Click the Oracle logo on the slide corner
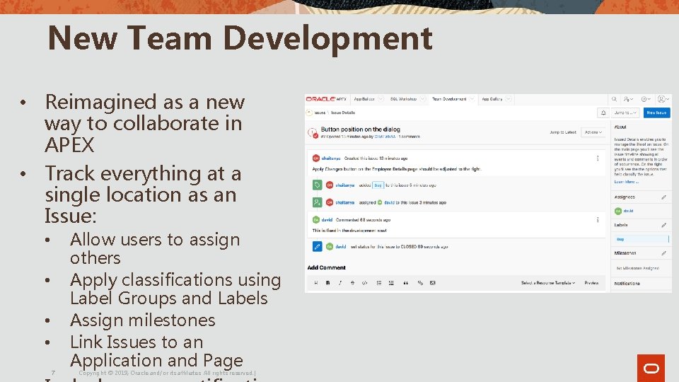Image resolution: width=679 pixels, height=382 pixels. click(x=651, y=368)
